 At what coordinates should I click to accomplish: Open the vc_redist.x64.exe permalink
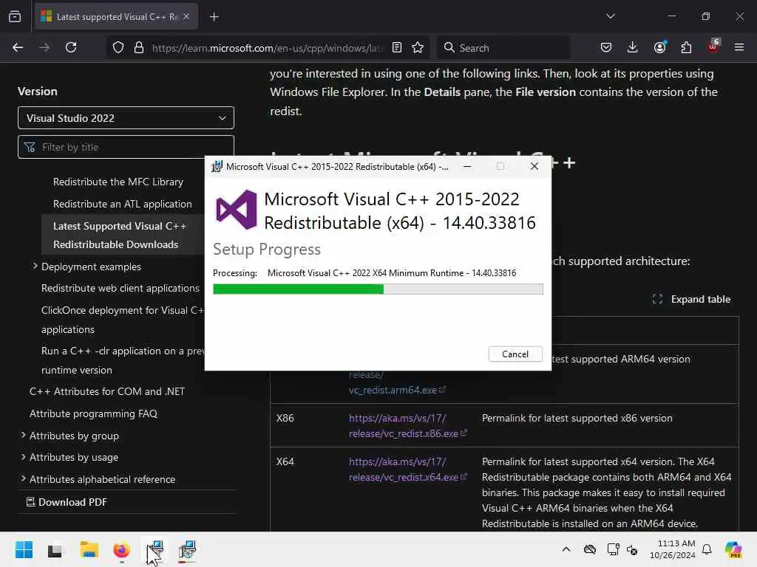407,469
